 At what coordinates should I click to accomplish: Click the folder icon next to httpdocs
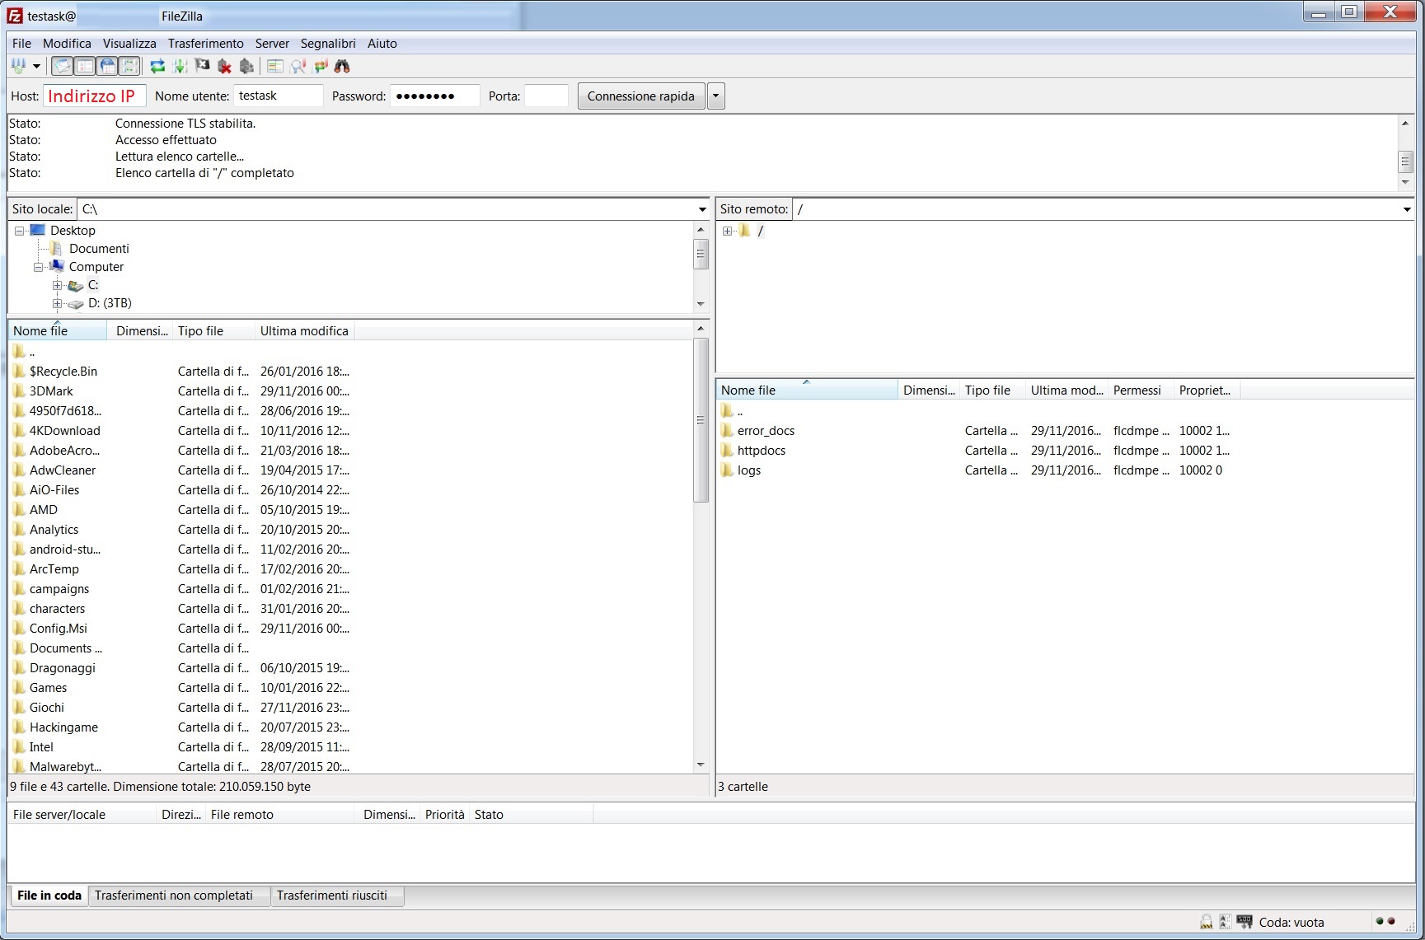[x=727, y=450]
